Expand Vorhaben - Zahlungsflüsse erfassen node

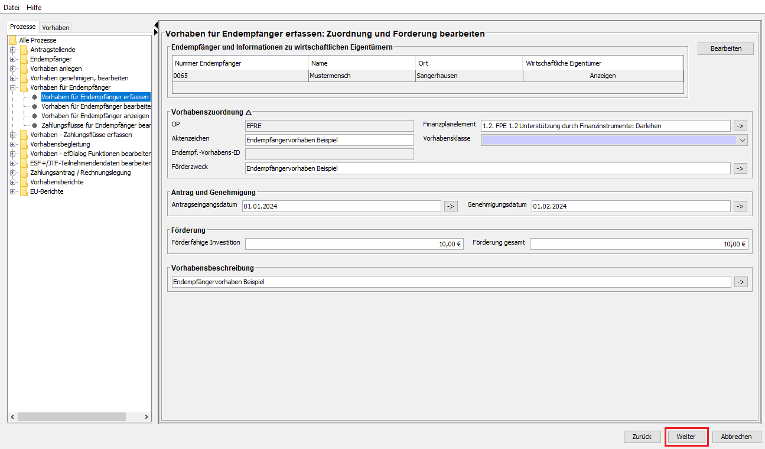tap(12, 135)
